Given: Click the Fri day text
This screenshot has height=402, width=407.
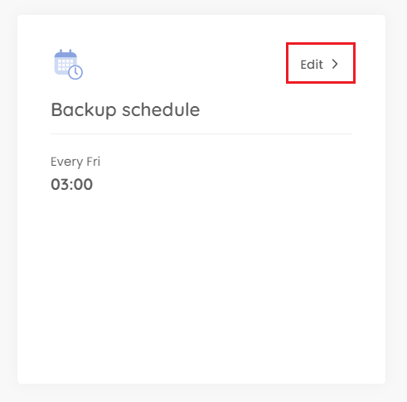Looking at the screenshot, I should point(94,162).
